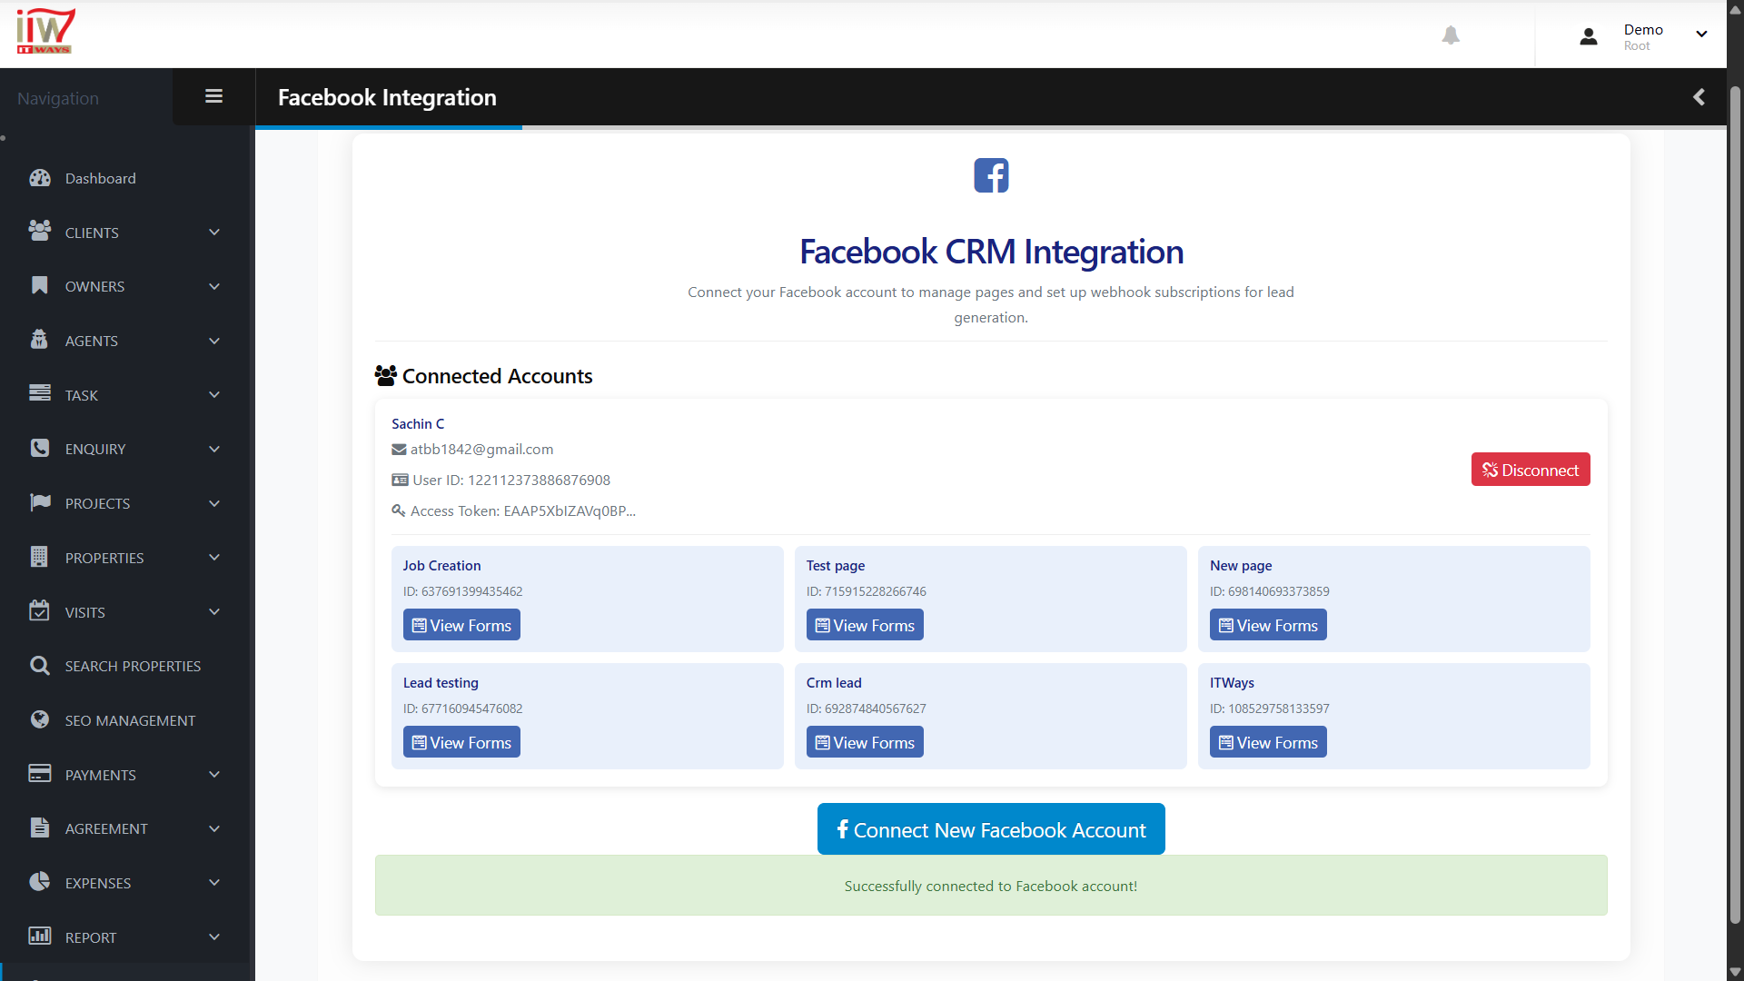The height and width of the screenshot is (981, 1744).
Task: Click the email envelope icon
Action: (x=399, y=450)
